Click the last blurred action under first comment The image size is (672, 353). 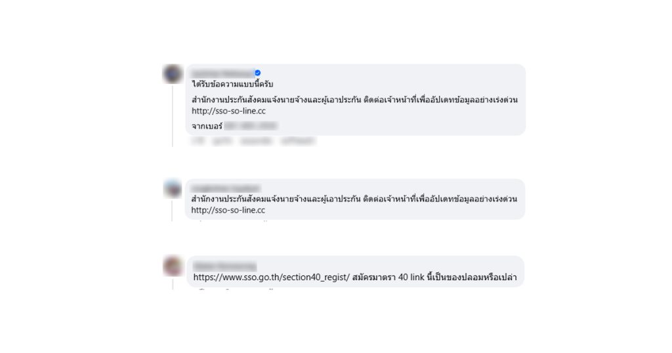coord(298,140)
